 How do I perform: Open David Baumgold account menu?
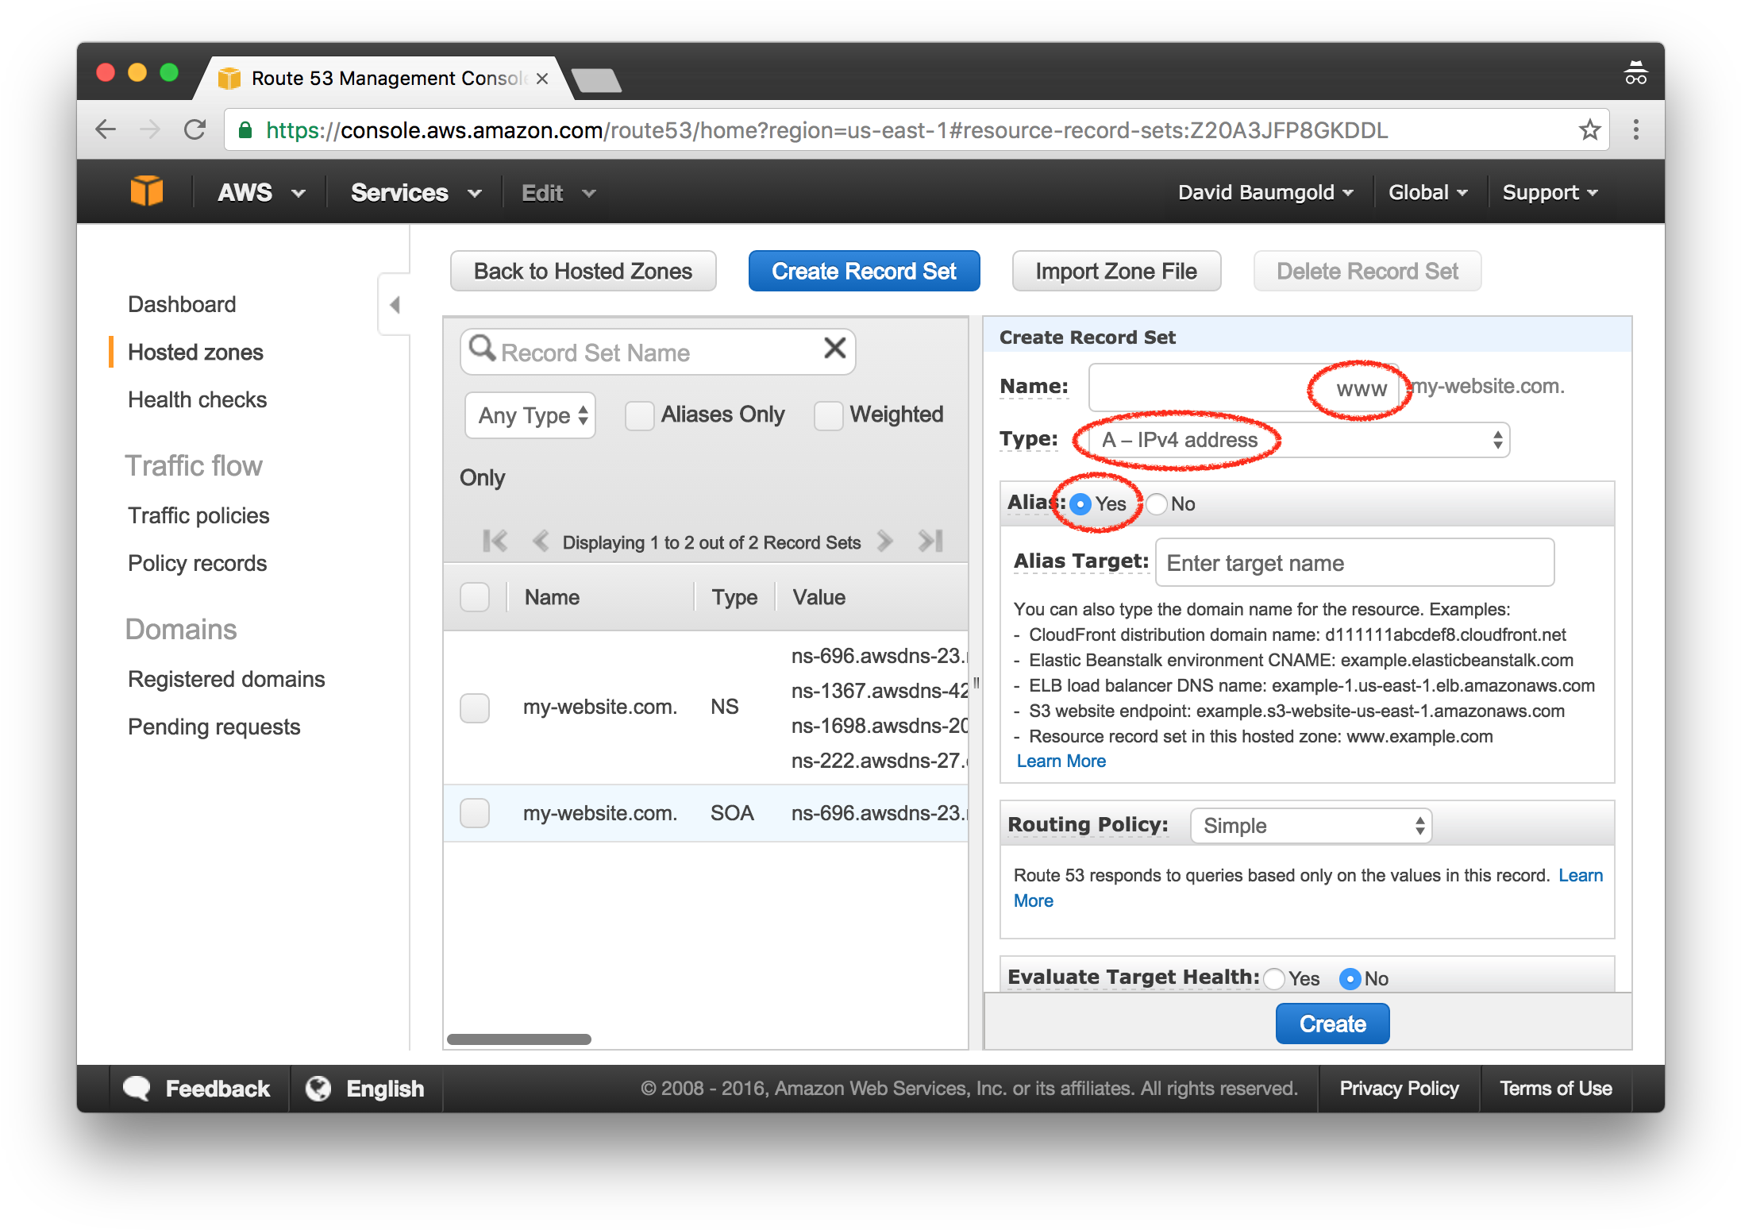[1265, 192]
